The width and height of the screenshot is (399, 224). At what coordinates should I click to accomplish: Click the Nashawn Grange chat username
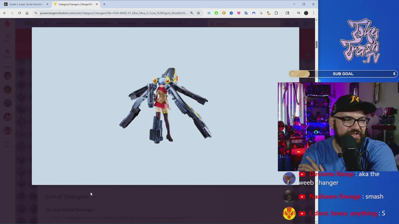pyautogui.click(x=335, y=197)
